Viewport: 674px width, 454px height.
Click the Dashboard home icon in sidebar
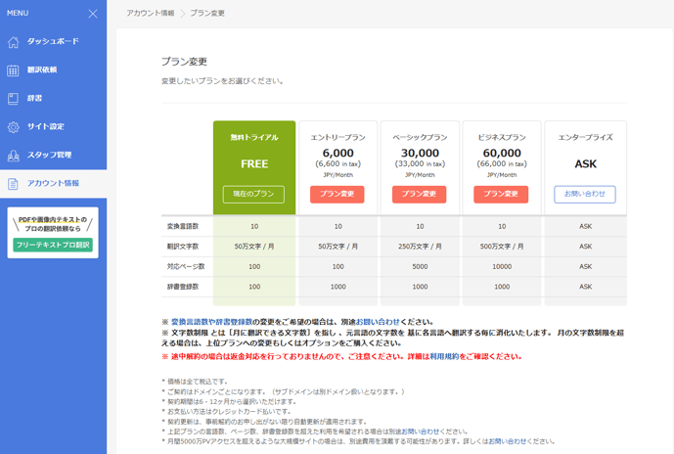click(14, 42)
